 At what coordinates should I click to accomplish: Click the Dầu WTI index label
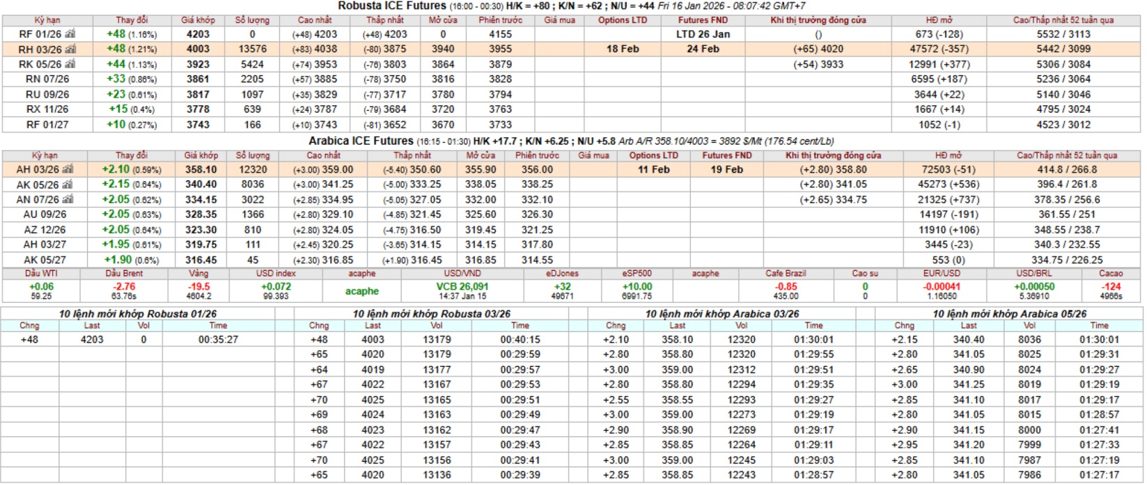[x=41, y=273]
